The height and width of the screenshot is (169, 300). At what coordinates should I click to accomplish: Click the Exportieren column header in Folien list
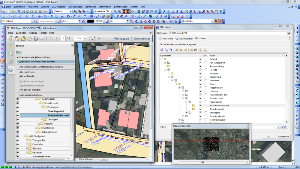pos(181,56)
